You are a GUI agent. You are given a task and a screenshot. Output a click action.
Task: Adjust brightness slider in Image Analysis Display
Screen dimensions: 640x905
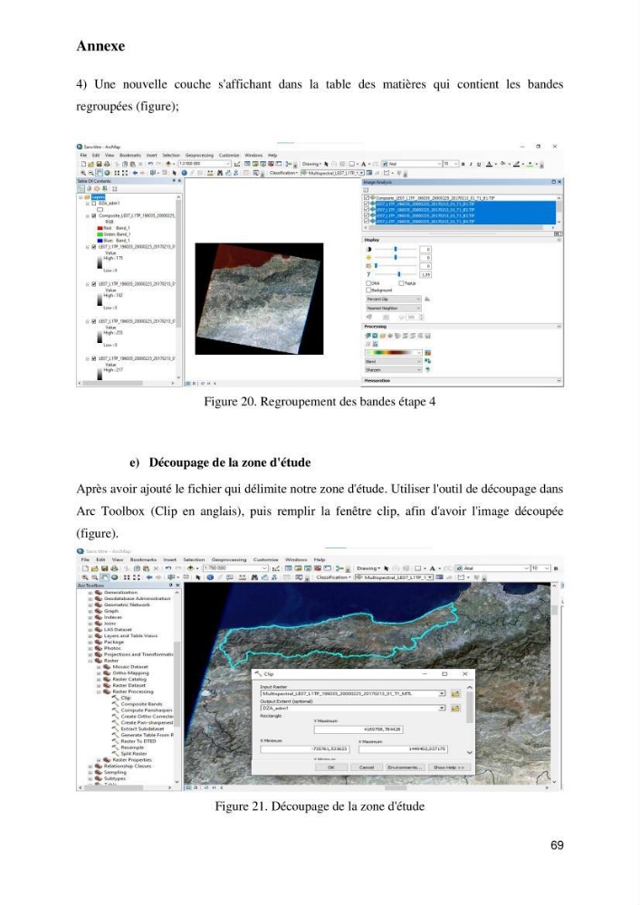[x=396, y=257]
